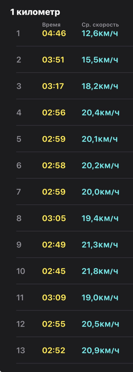
Task: Select the split row for kilometer 5
Action: [74, 139]
